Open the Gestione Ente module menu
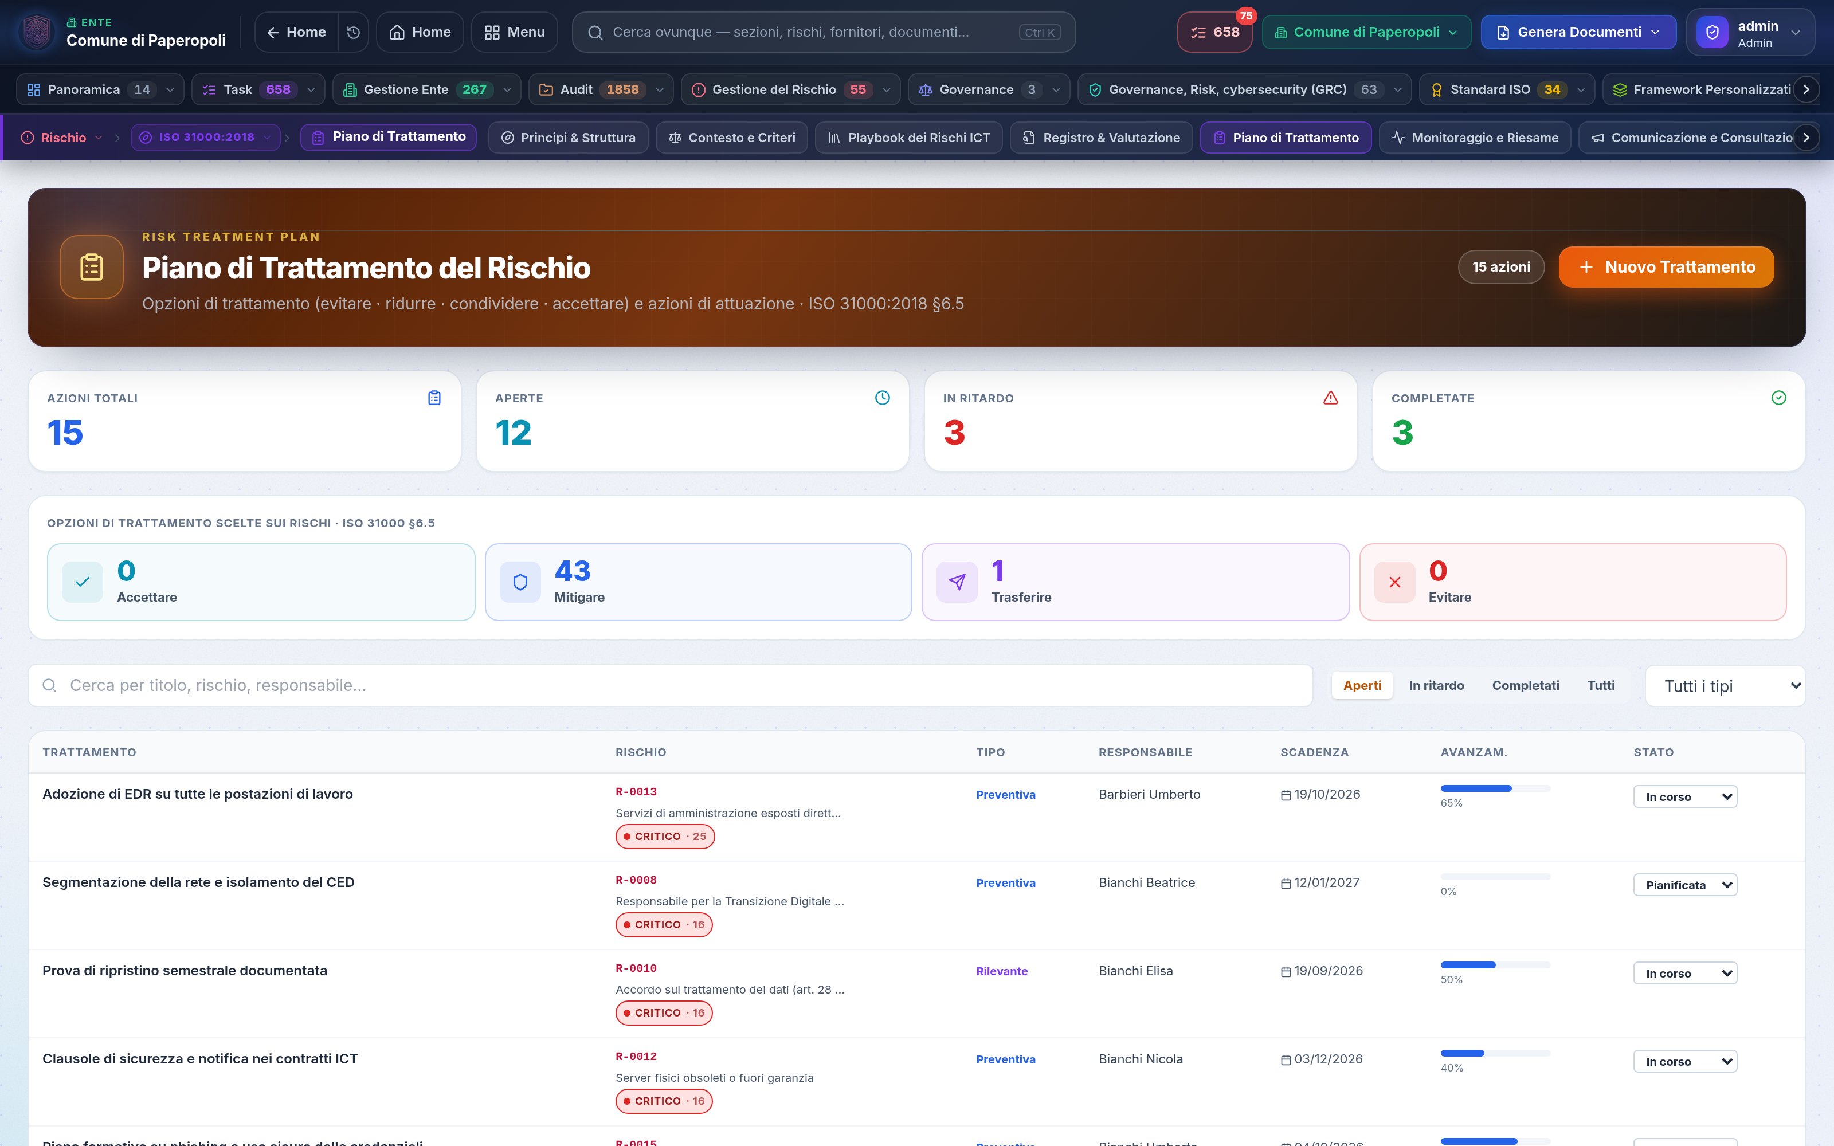Image resolution: width=1834 pixels, height=1146 pixels. 426,89
